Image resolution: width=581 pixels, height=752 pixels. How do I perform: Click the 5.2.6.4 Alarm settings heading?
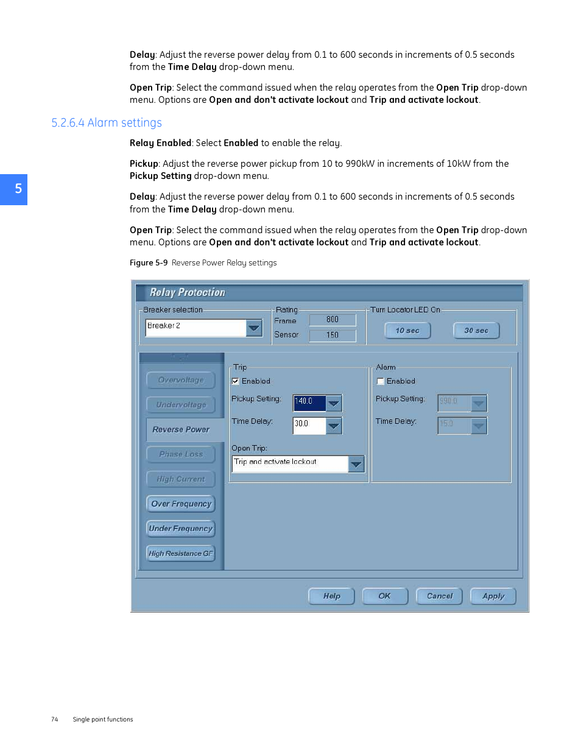click(x=107, y=123)
